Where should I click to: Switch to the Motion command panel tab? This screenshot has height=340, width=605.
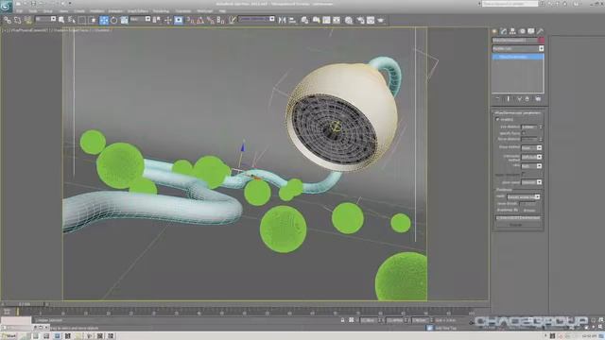(522, 31)
